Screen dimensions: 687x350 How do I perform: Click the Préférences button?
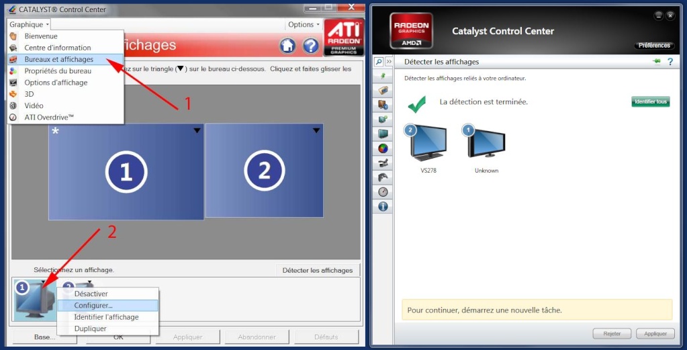pos(654,45)
